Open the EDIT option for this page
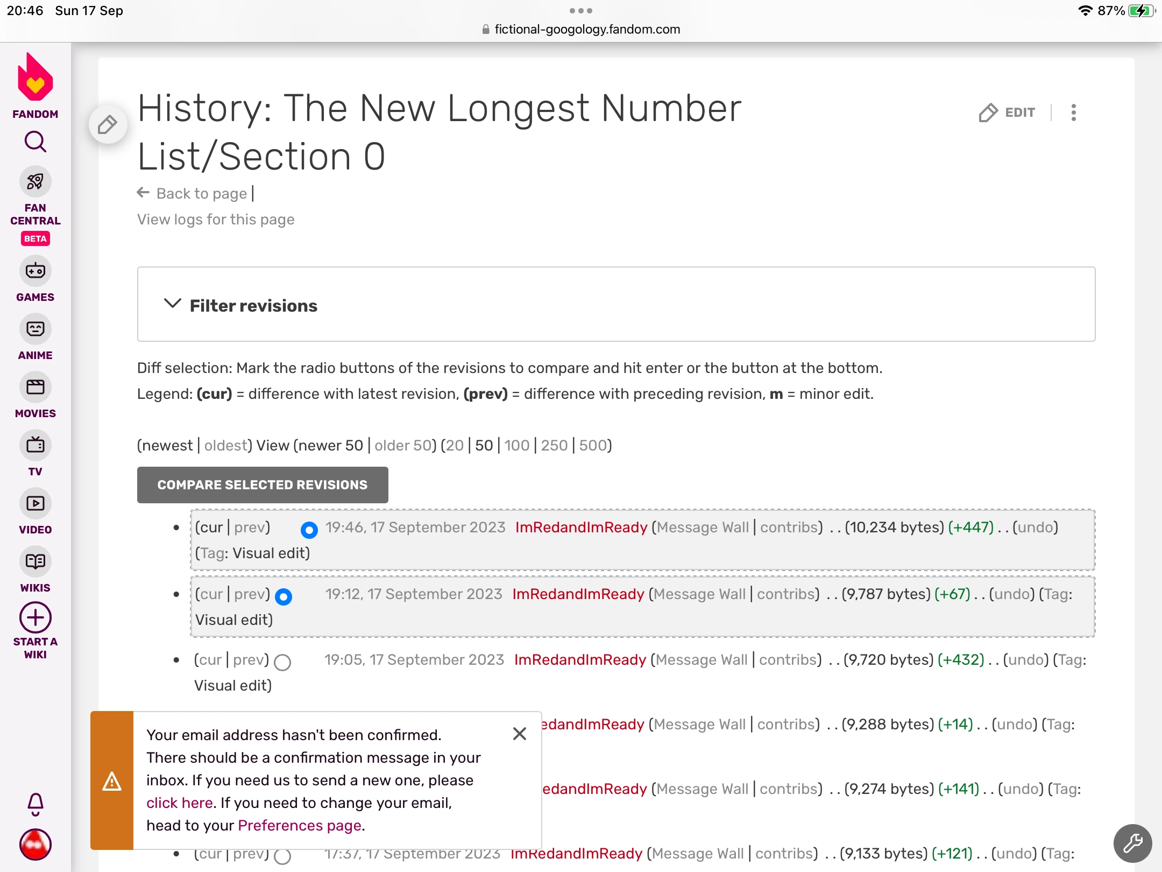Screen dimensions: 1162x872 [x=1008, y=112]
